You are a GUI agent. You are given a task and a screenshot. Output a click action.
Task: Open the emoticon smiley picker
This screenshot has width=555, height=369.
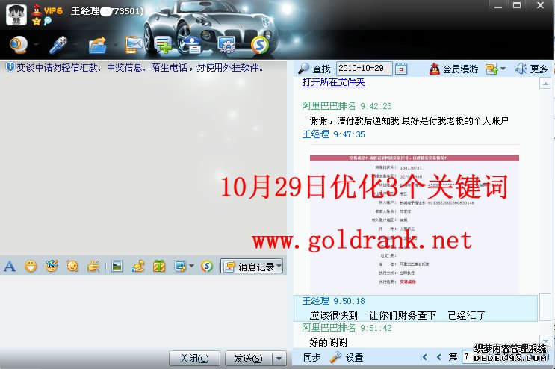coord(31,266)
